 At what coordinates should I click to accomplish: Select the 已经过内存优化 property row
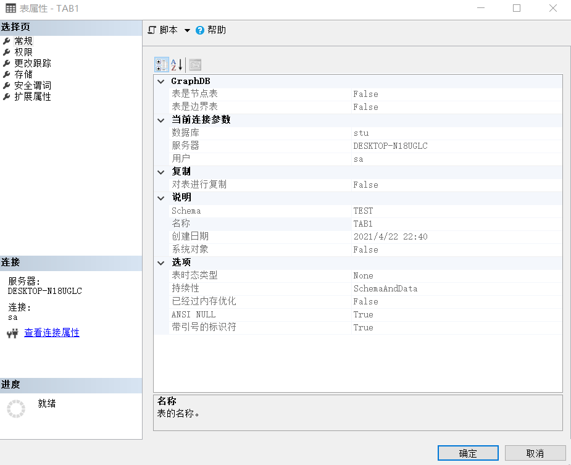(x=365, y=301)
